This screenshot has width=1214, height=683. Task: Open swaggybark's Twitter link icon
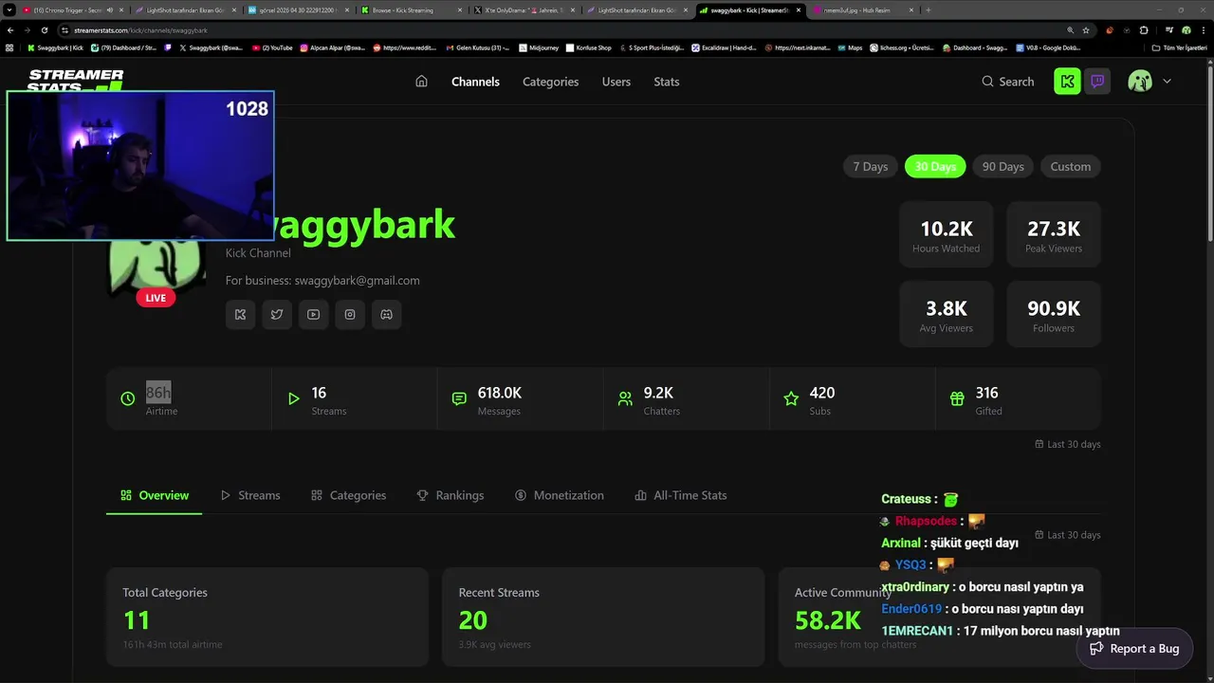click(277, 314)
